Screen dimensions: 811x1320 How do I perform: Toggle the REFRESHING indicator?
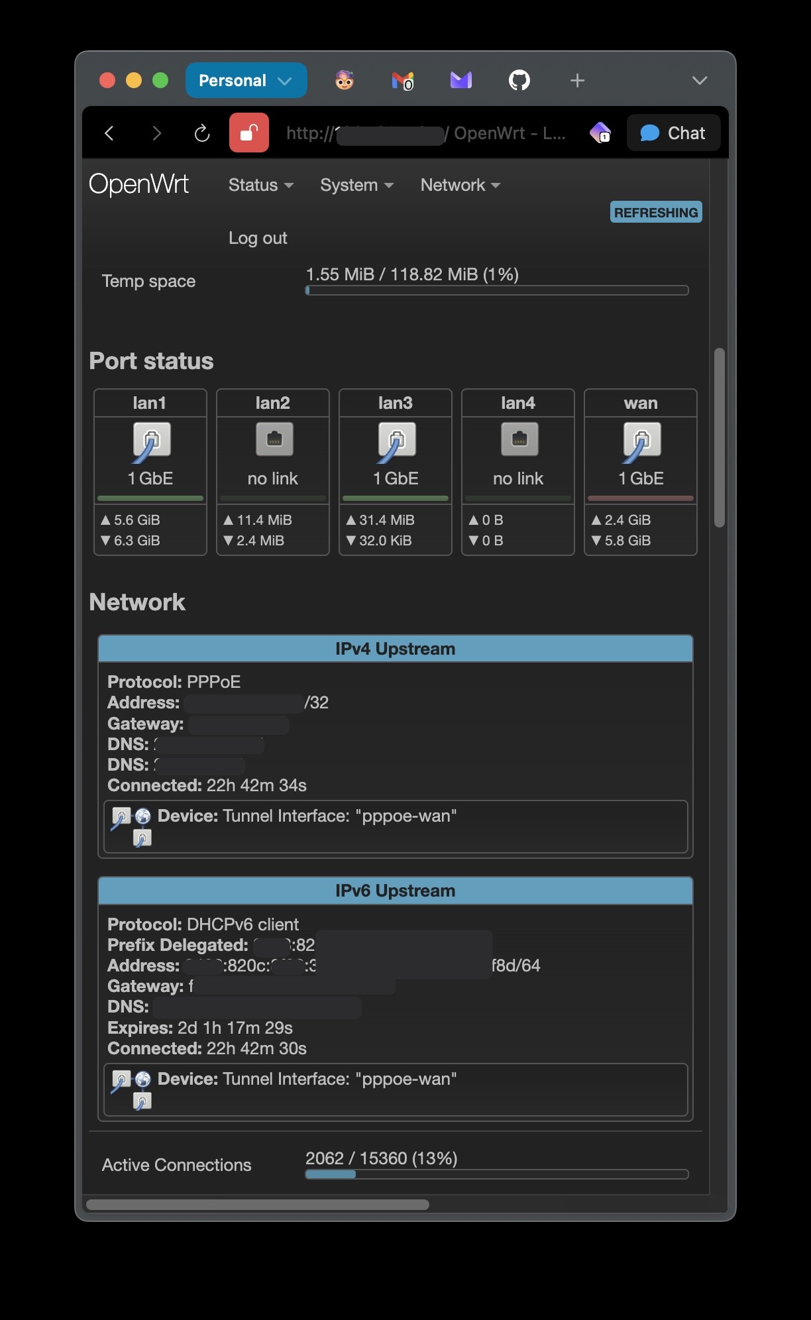[x=656, y=212]
